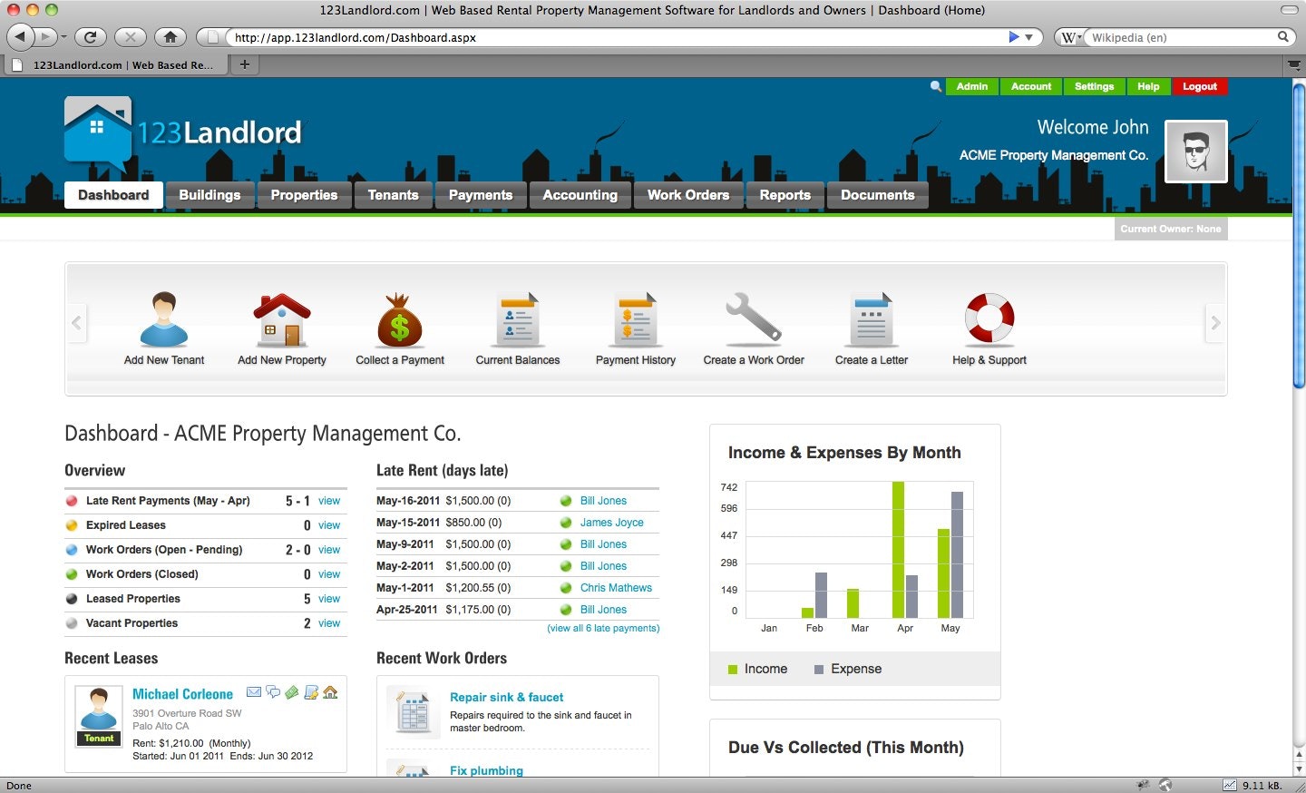Click the right arrow of the shortcuts carousel
1306x793 pixels.
pos(1215,323)
